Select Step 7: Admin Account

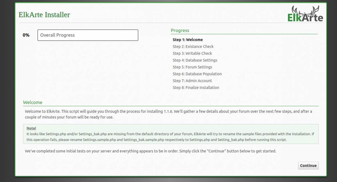point(192,81)
